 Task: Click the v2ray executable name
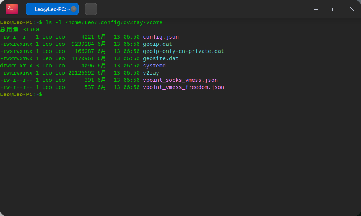(151, 73)
